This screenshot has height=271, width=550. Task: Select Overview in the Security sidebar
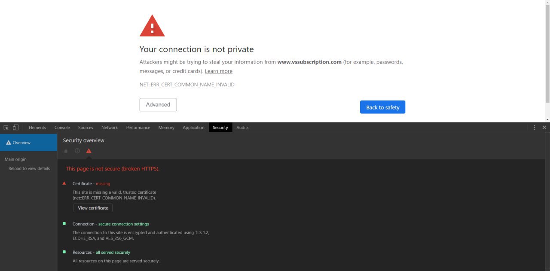coord(28,143)
